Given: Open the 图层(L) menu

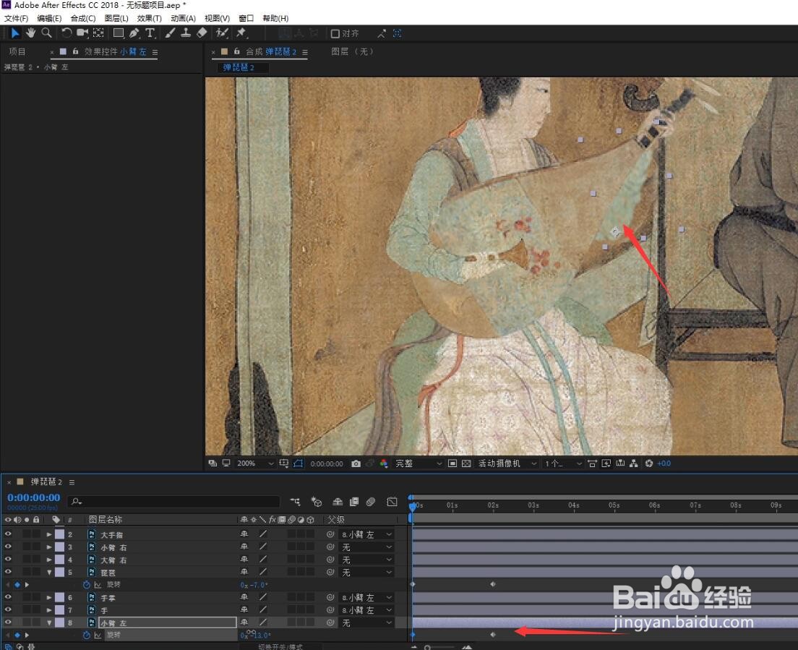Looking at the screenshot, I should [x=116, y=18].
